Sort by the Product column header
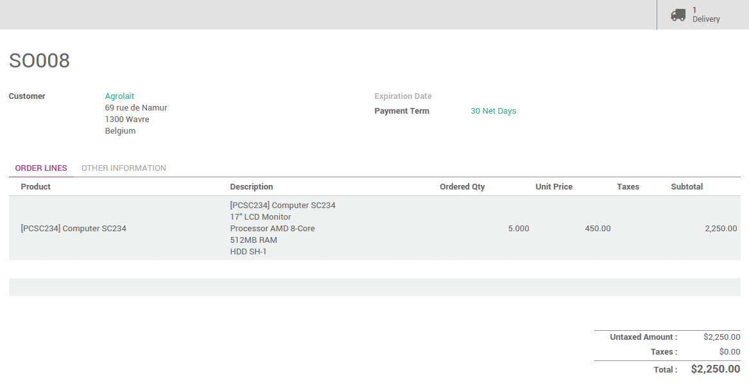 click(36, 187)
